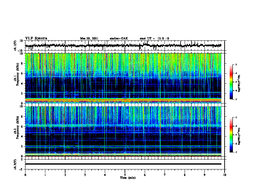
Task: Click the ch.2 frequency axis "8" kHz tick
Action: (x=22, y=117)
